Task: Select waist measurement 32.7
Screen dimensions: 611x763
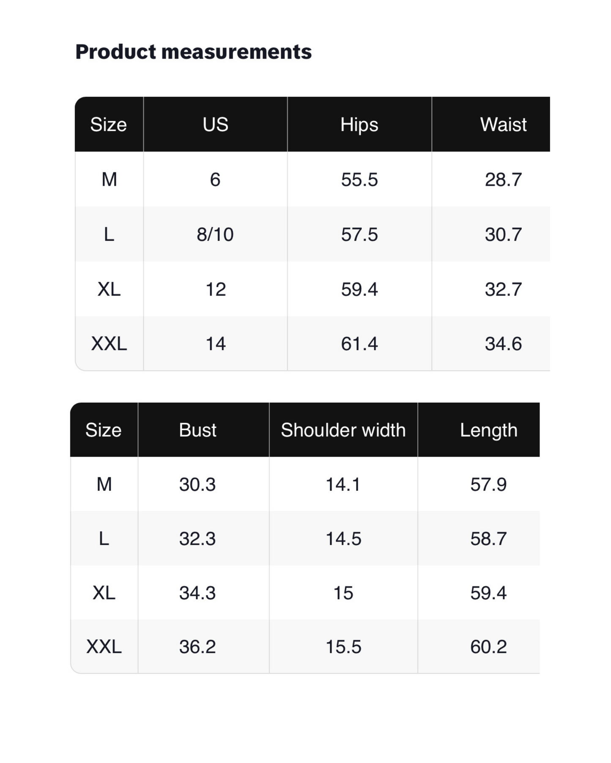Action: (503, 289)
